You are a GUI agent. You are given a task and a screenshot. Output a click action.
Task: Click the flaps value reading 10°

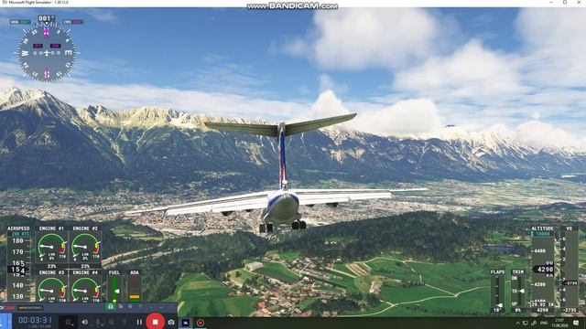[497, 310]
